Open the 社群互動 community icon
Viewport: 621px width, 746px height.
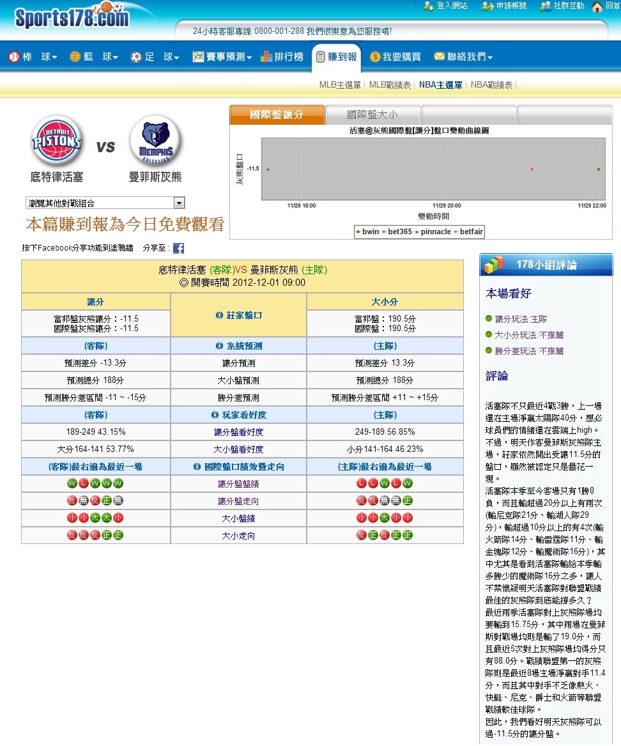point(546,6)
